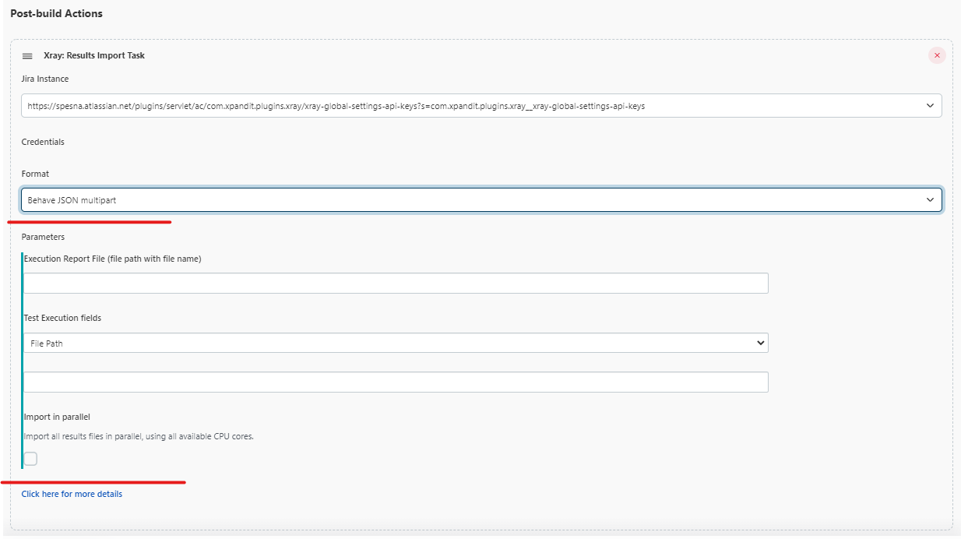The height and width of the screenshot is (539, 961).
Task: Click the Execution Report File label
Action: [112, 259]
